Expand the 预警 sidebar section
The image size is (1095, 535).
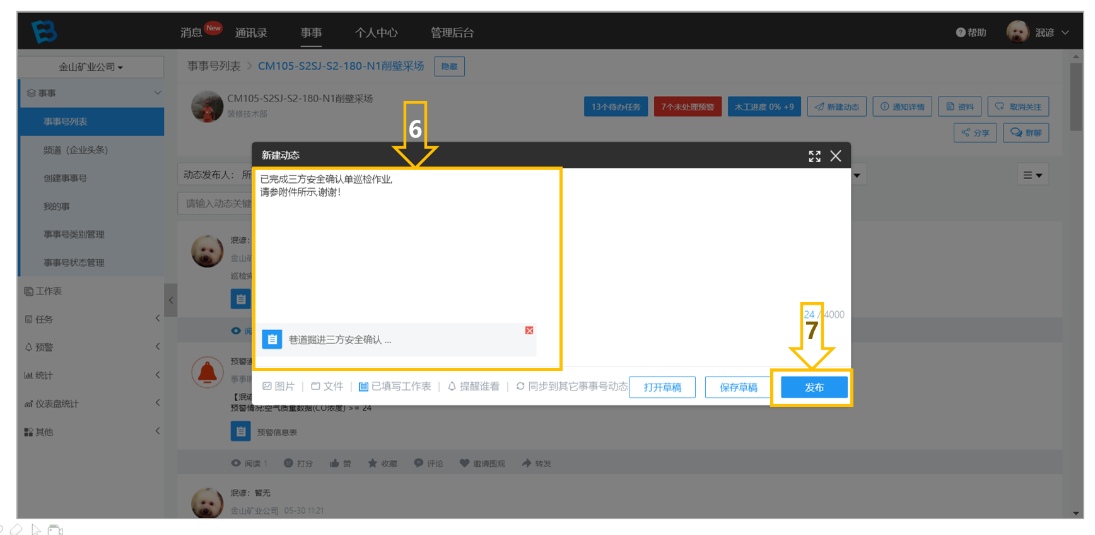coord(158,347)
